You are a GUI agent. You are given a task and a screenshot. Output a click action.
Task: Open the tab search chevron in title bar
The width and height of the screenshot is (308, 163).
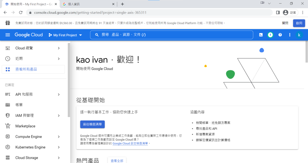pos(269,4)
